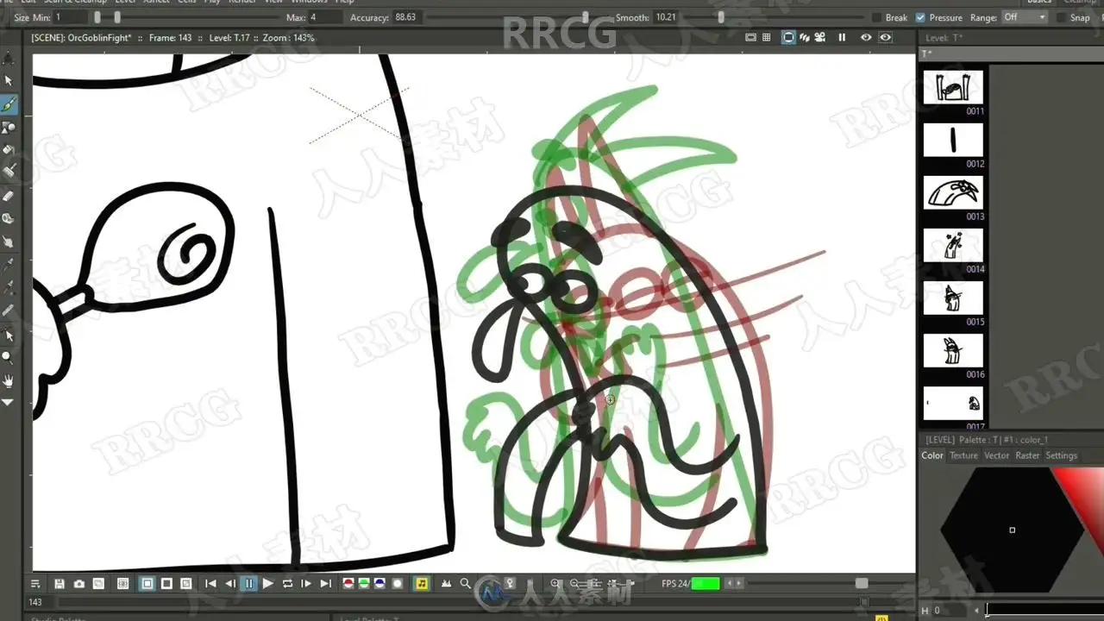Select the Animate tool in the toolbar
The height and width of the screenshot is (621, 1104).
9,59
